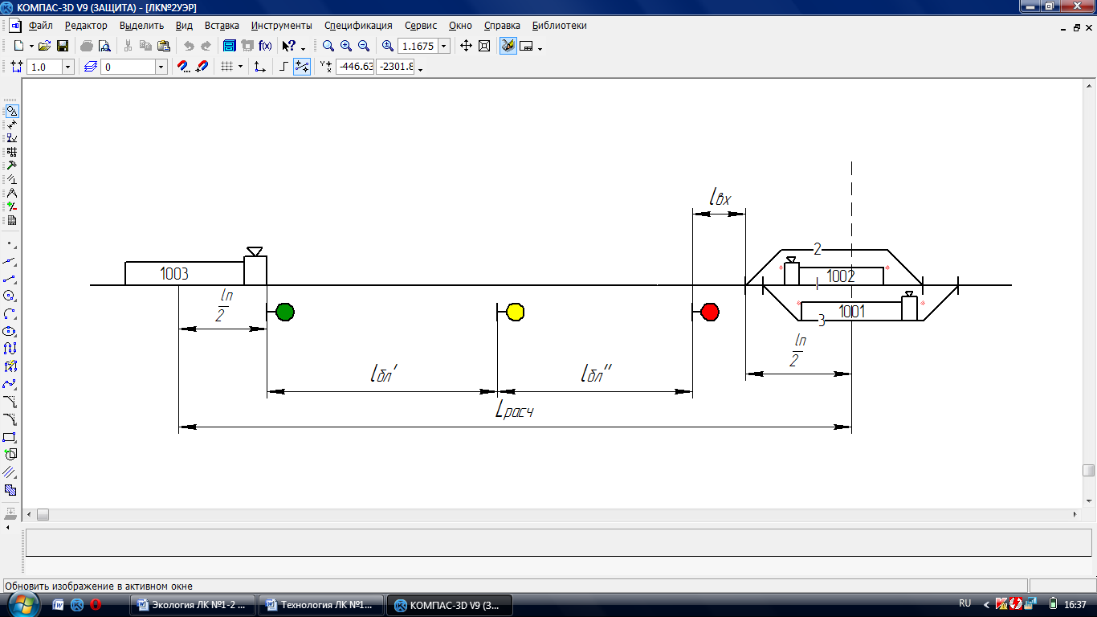
Task: Open the layers state icon
Action: 90,67
